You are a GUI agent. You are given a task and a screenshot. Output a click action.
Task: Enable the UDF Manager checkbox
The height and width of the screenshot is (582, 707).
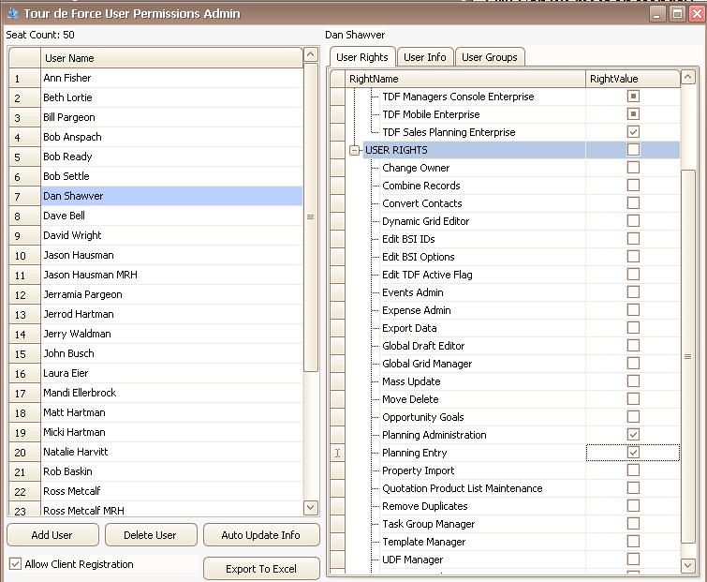click(633, 559)
